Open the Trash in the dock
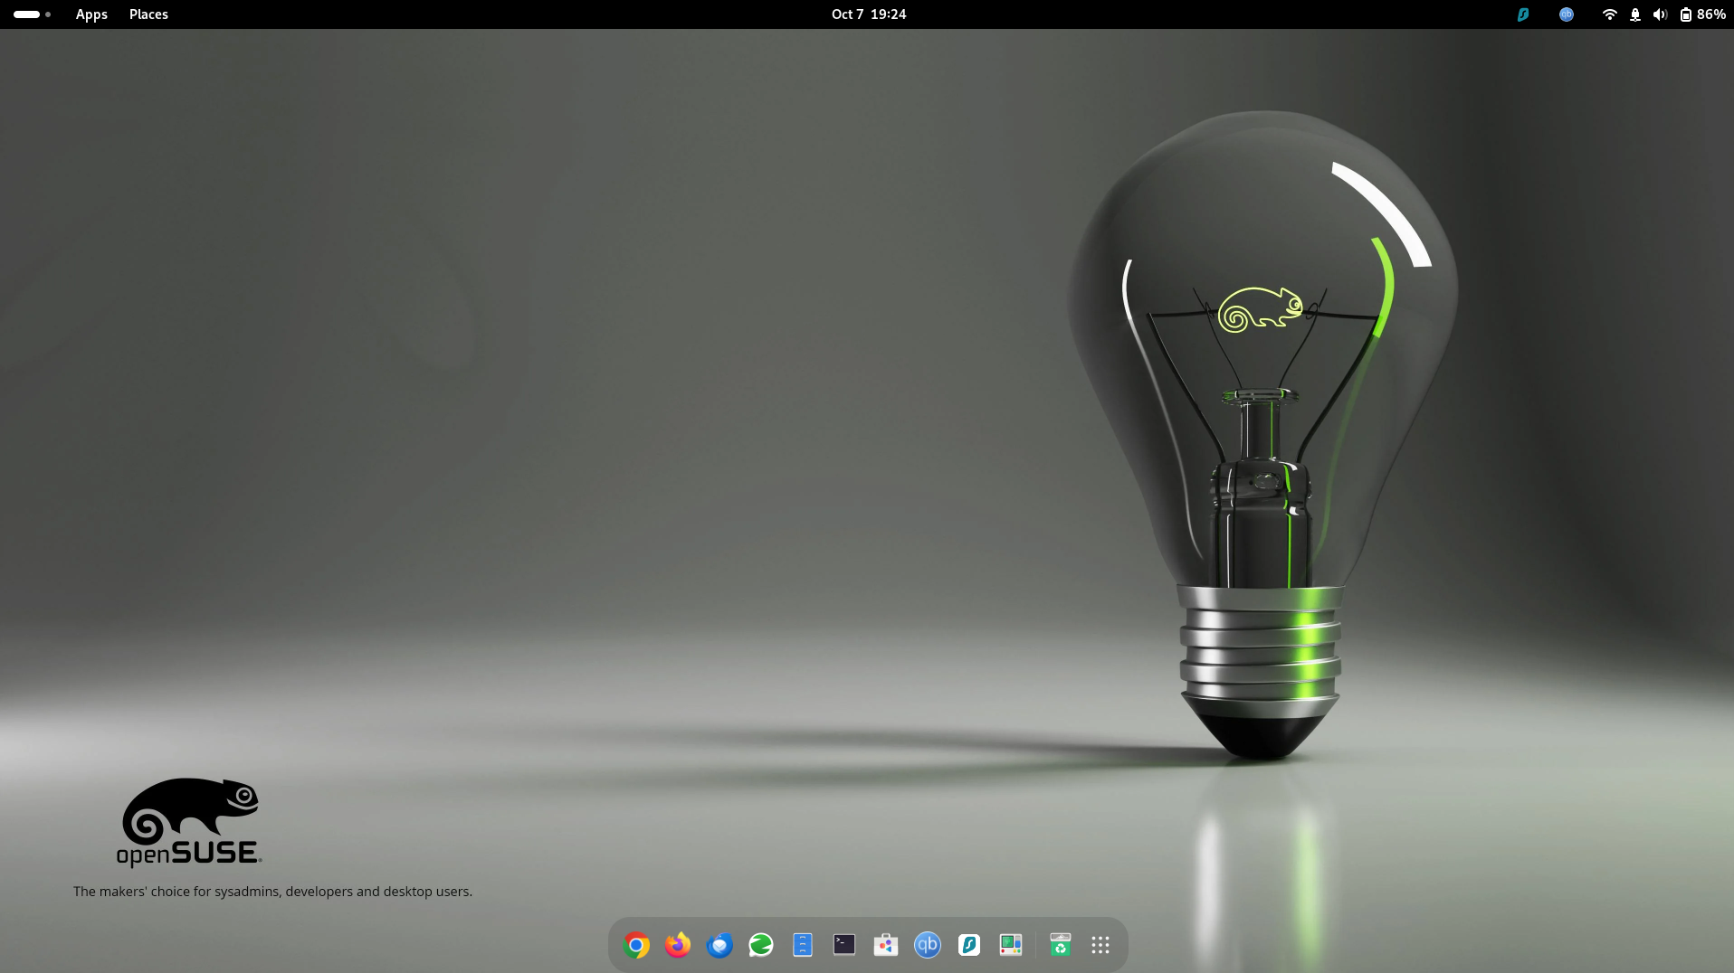 click(1061, 945)
